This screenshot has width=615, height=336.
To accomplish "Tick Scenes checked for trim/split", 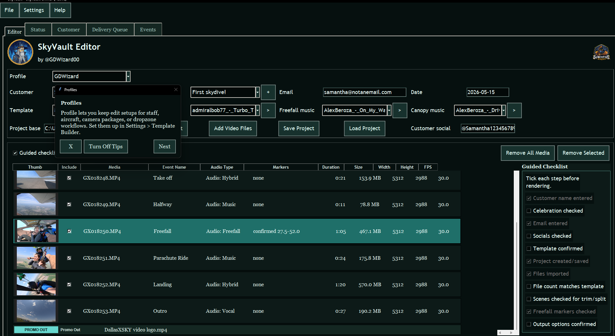I will [529, 299].
